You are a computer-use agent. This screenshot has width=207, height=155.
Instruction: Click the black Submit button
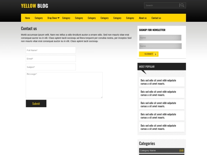(36, 103)
